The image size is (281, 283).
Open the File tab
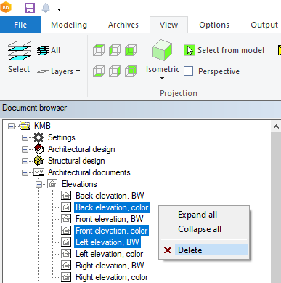click(20, 25)
